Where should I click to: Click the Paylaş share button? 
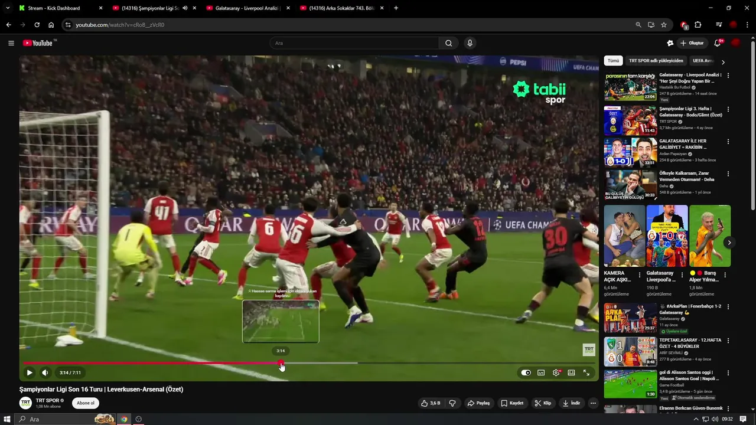point(479,403)
